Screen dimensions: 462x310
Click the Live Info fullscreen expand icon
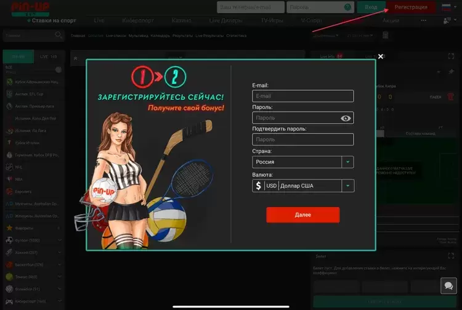(x=451, y=56)
